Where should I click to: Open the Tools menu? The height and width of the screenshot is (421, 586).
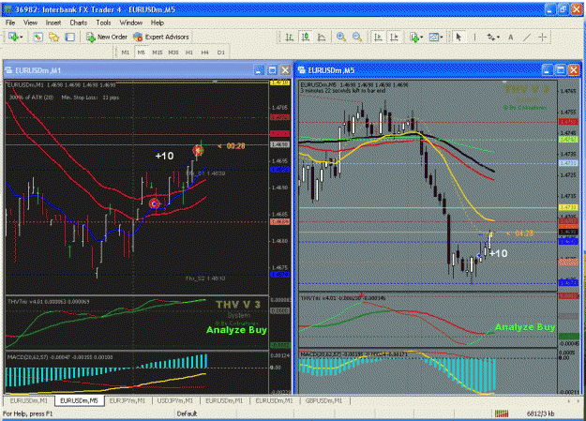103,23
